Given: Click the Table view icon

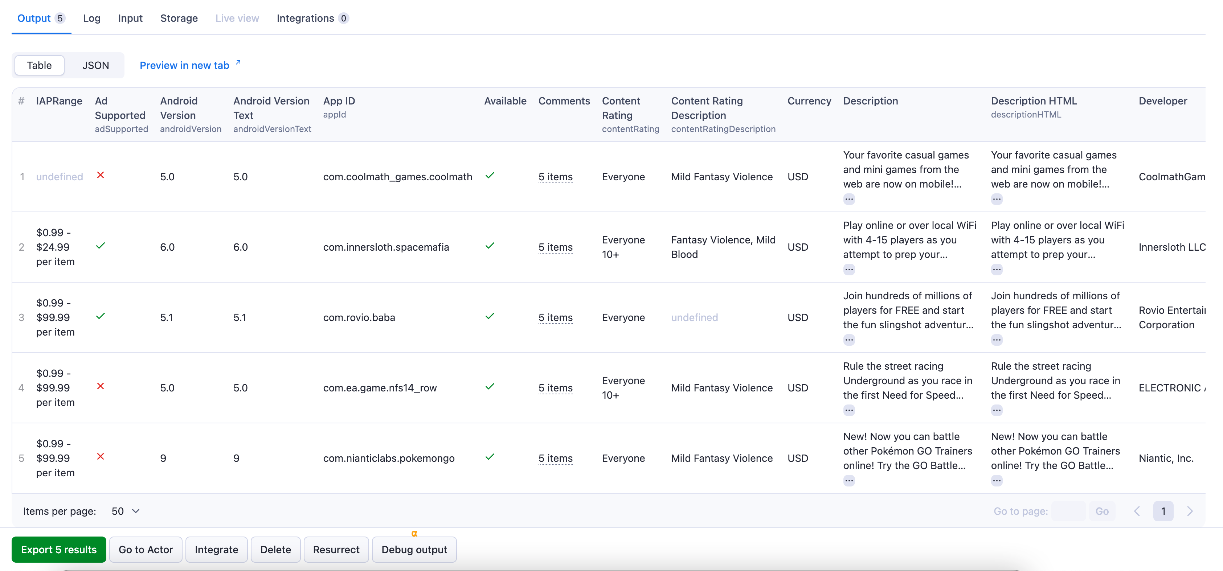Looking at the screenshot, I should pyautogui.click(x=40, y=65).
